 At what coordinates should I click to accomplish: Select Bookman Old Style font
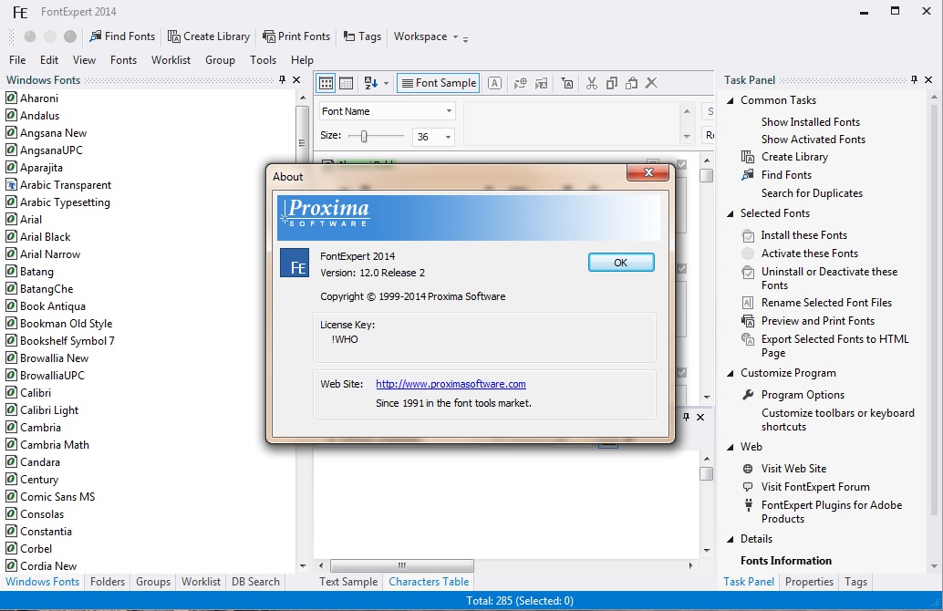coord(66,324)
